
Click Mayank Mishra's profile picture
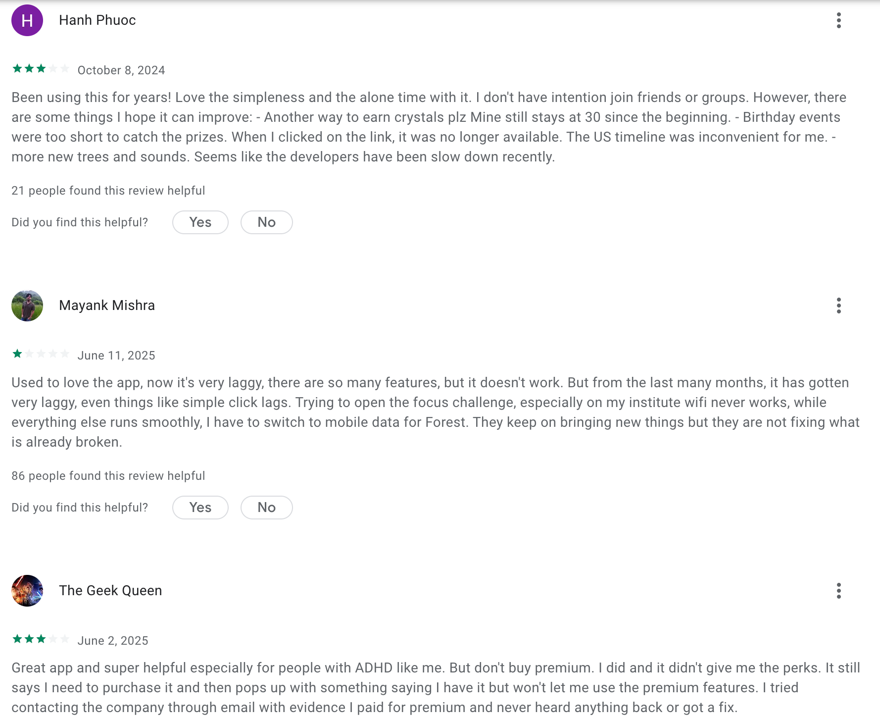(27, 306)
